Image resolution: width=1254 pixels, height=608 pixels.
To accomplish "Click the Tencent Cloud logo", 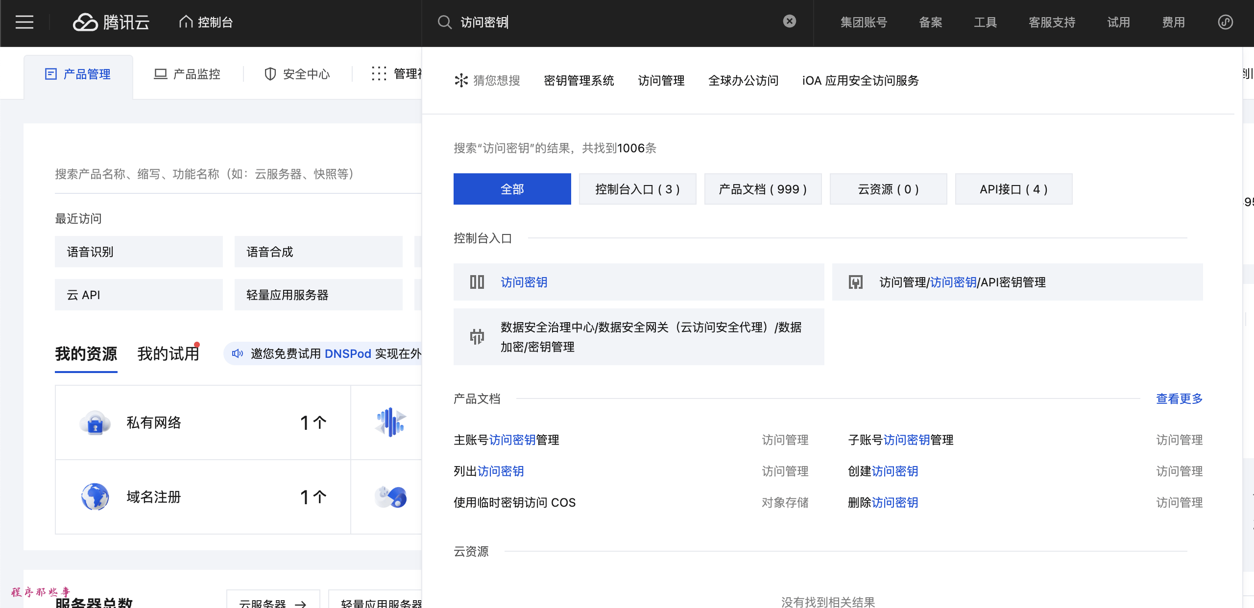I will point(111,22).
